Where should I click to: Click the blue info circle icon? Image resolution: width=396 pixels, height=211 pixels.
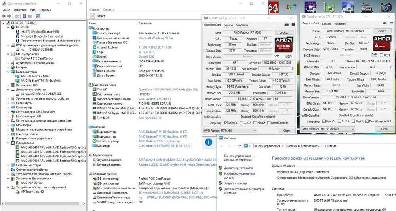(209, 142)
